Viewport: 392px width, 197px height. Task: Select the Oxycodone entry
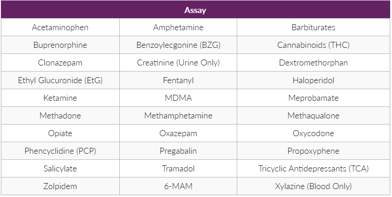(x=313, y=133)
